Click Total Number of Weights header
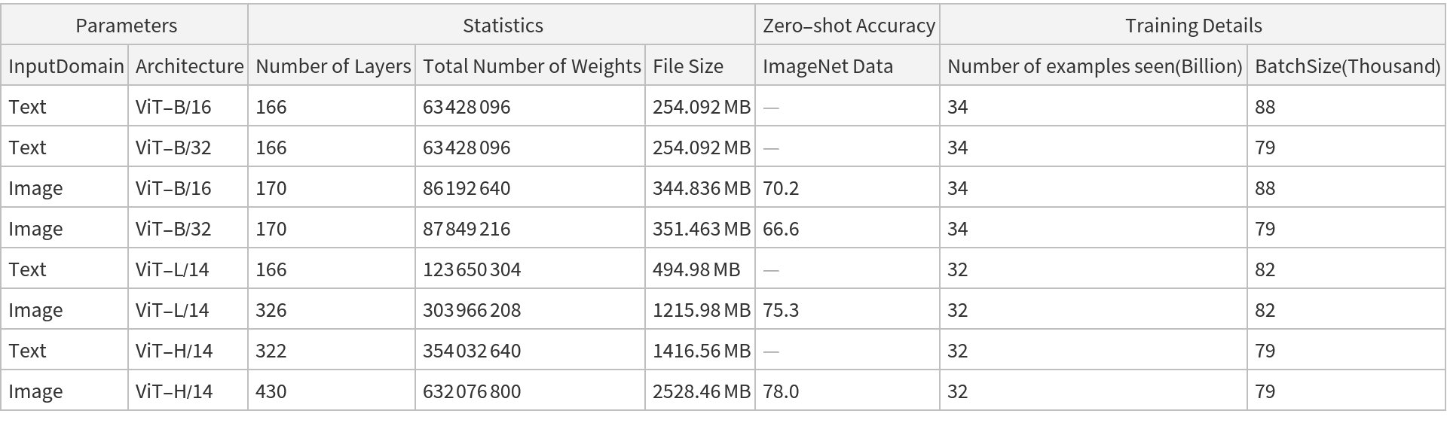Screen dimensions: 1447x435 [531, 66]
